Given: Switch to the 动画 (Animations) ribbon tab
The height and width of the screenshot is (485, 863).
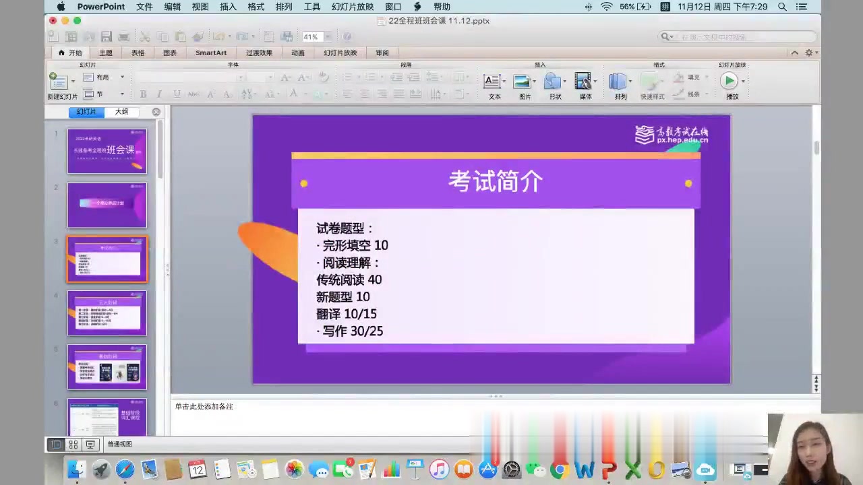Looking at the screenshot, I should [x=298, y=53].
